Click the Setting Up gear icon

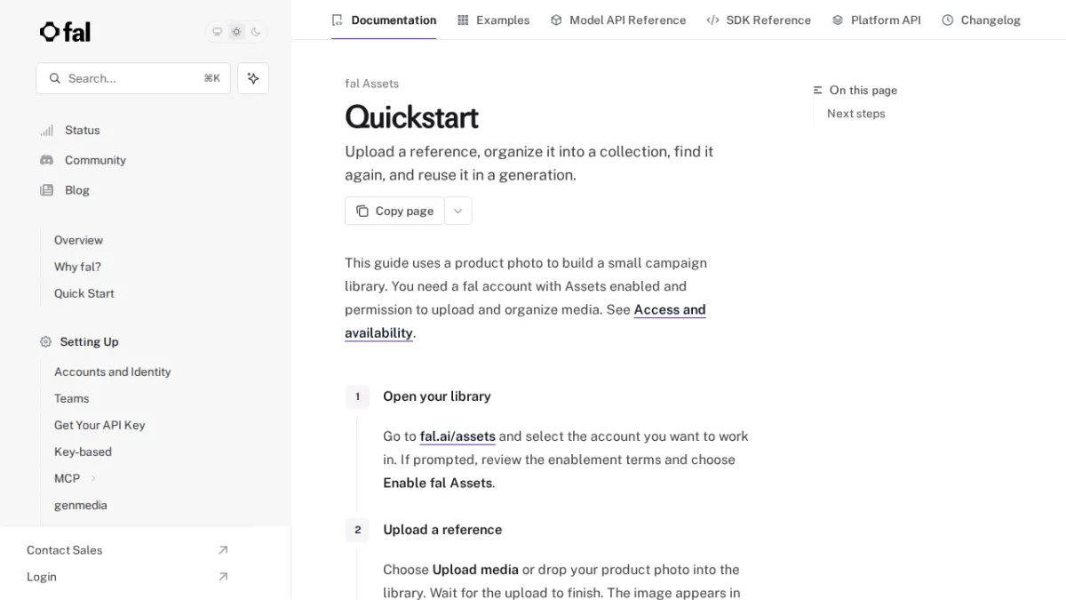pyautogui.click(x=46, y=341)
